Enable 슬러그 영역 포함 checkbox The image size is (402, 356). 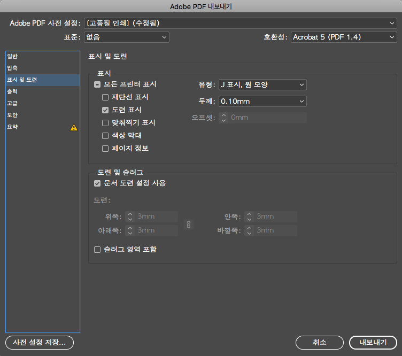coord(97,250)
